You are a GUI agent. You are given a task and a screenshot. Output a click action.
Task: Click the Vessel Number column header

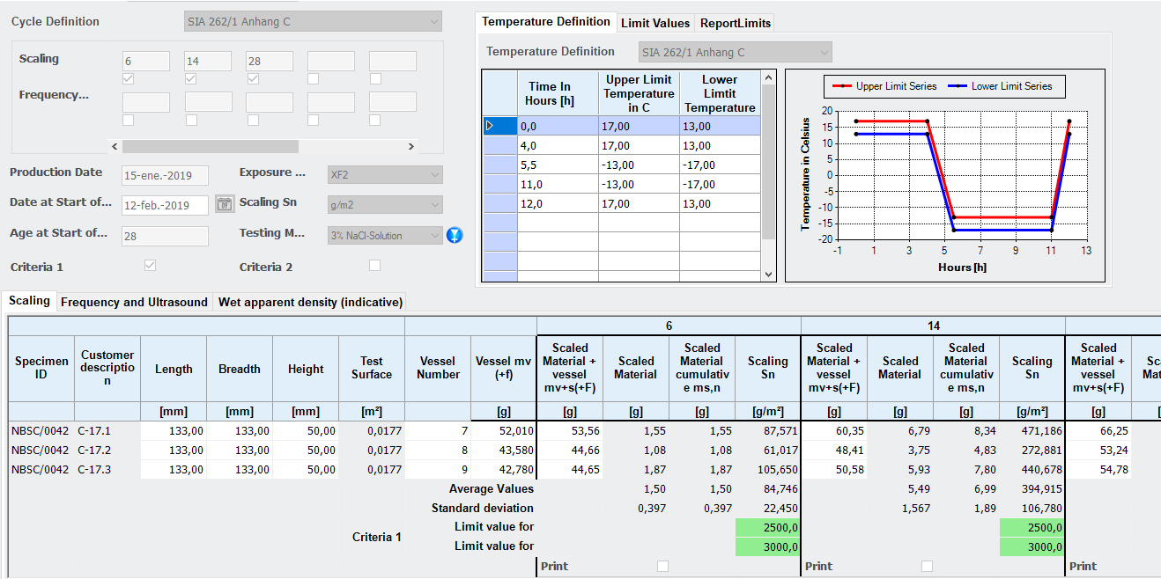438,368
